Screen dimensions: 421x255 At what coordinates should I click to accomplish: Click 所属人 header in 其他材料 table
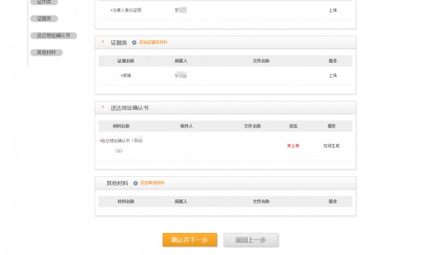click(x=181, y=201)
